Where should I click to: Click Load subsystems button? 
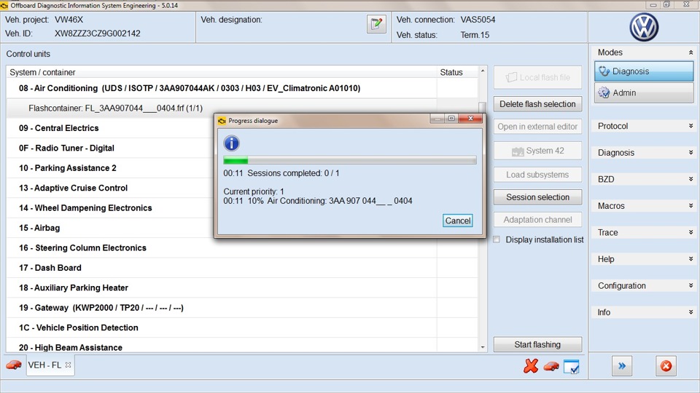537,175
